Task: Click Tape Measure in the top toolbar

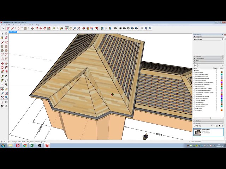Action: pyautogui.click(x=54, y=28)
